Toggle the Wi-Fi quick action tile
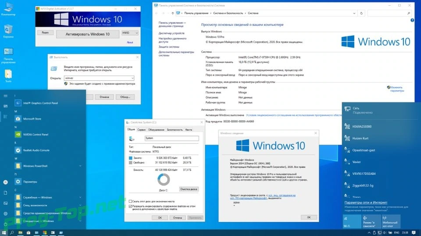This screenshot has width=421, height=236. [x=352, y=222]
